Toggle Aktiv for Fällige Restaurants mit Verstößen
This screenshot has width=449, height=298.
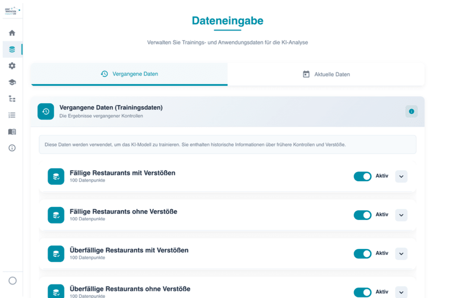pos(362,176)
